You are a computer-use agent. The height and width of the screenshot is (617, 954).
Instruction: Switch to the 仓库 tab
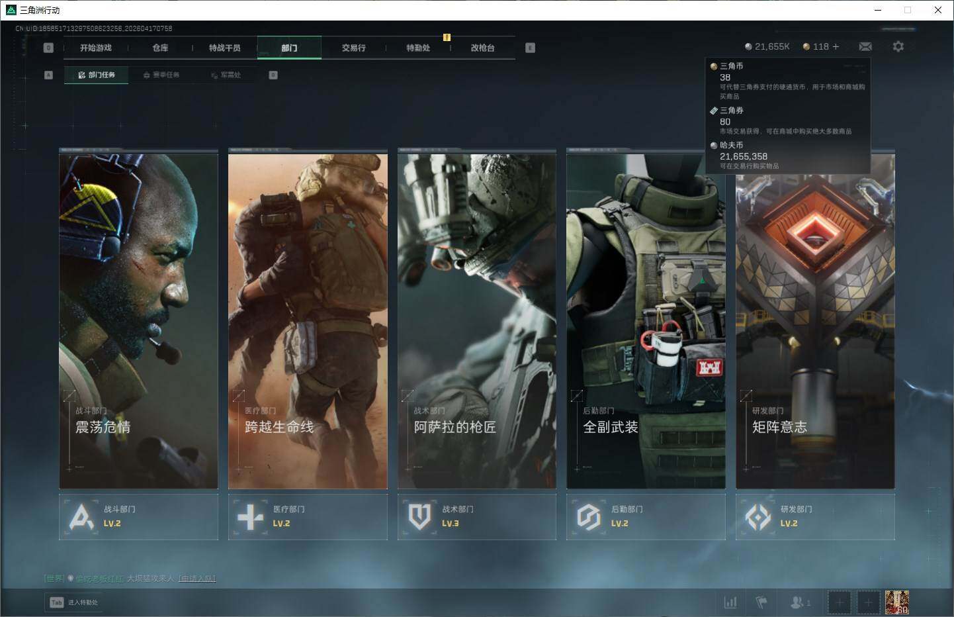coord(160,48)
